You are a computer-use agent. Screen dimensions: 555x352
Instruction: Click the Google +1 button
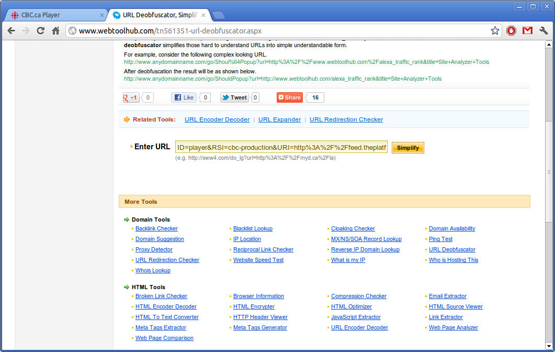coord(131,97)
